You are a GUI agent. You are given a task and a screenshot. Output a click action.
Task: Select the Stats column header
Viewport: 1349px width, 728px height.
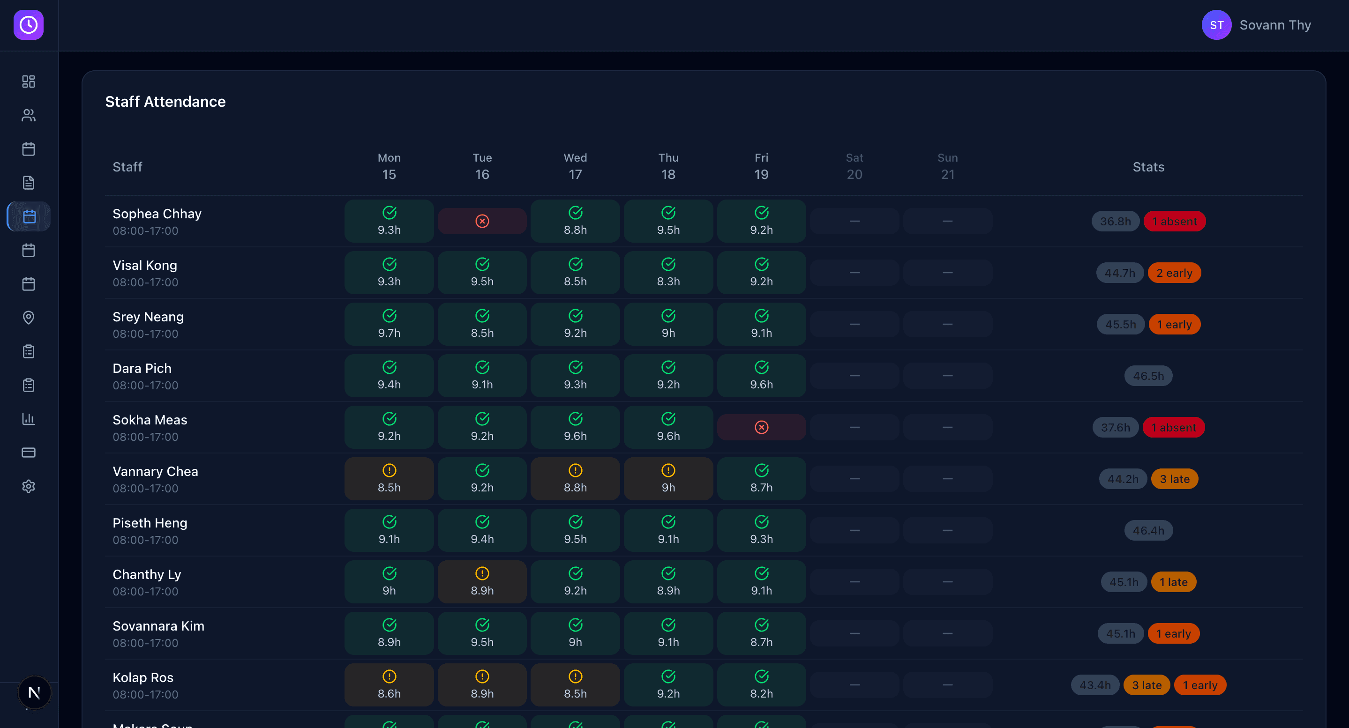(1148, 166)
